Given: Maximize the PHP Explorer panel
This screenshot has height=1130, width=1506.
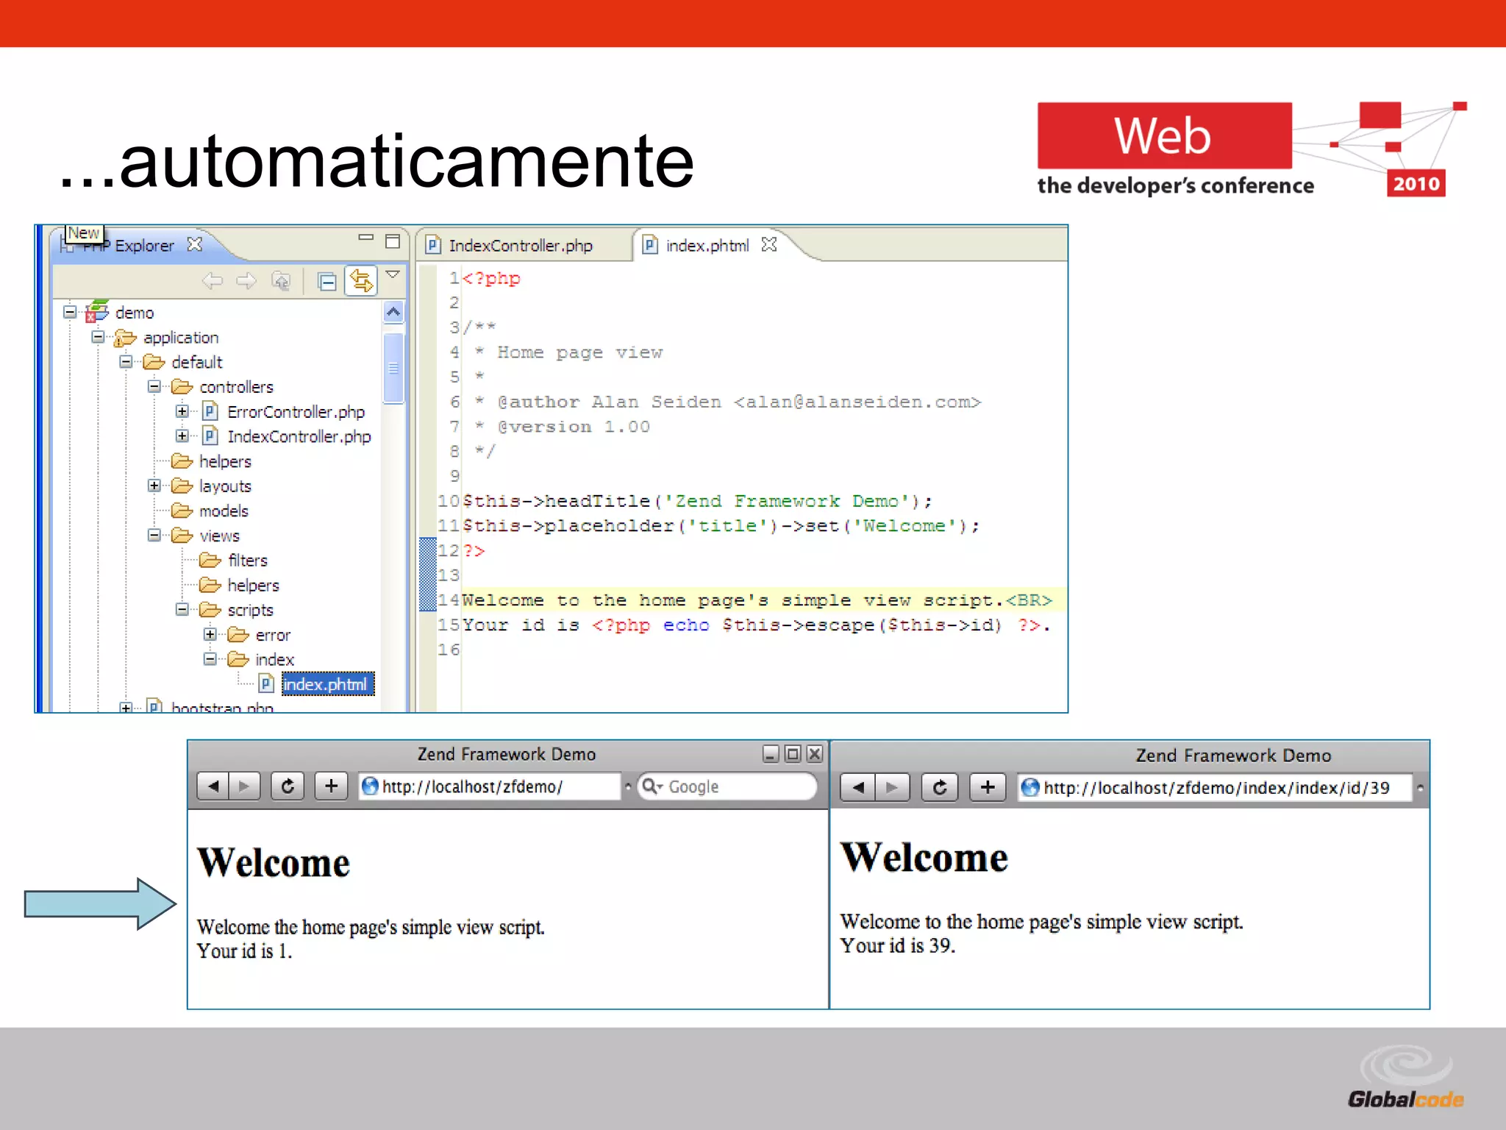Looking at the screenshot, I should 393,241.
